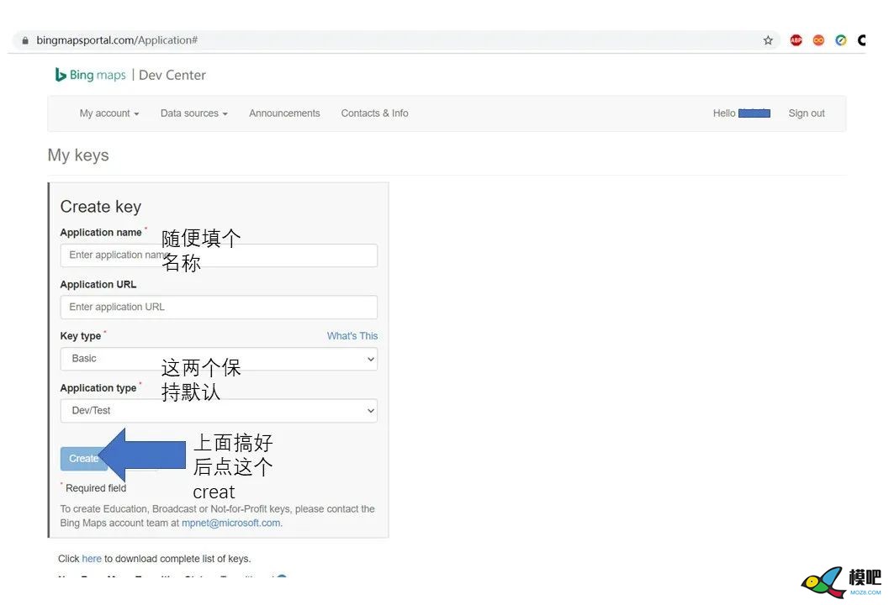Image resolution: width=889 pixels, height=605 pixels.
Task: Click the Bing maps logo
Action: (x=90, y=75)
